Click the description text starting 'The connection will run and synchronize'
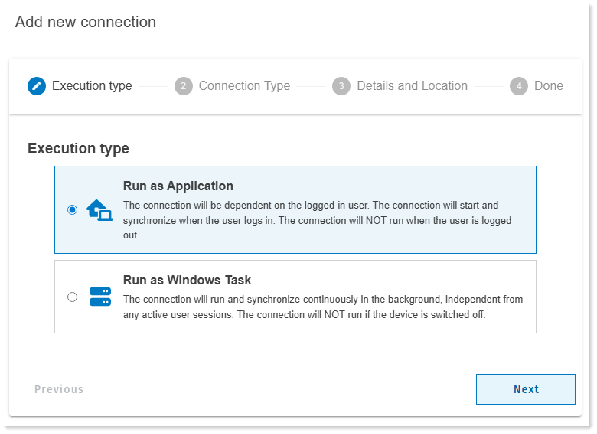Image resolution: width=597 pixels, height=434 pixels. [323, 307]
